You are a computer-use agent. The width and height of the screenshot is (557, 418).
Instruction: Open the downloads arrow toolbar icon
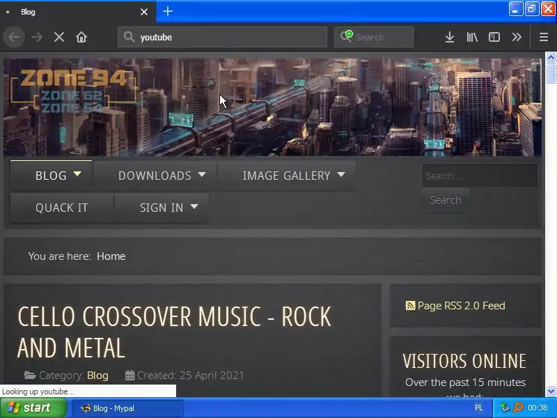tap(450, 37)
